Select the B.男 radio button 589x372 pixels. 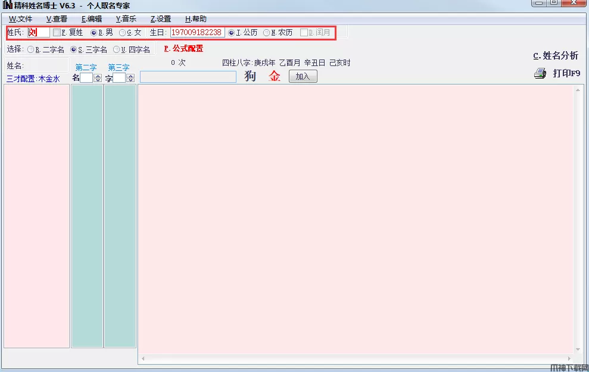click(94, 33)
